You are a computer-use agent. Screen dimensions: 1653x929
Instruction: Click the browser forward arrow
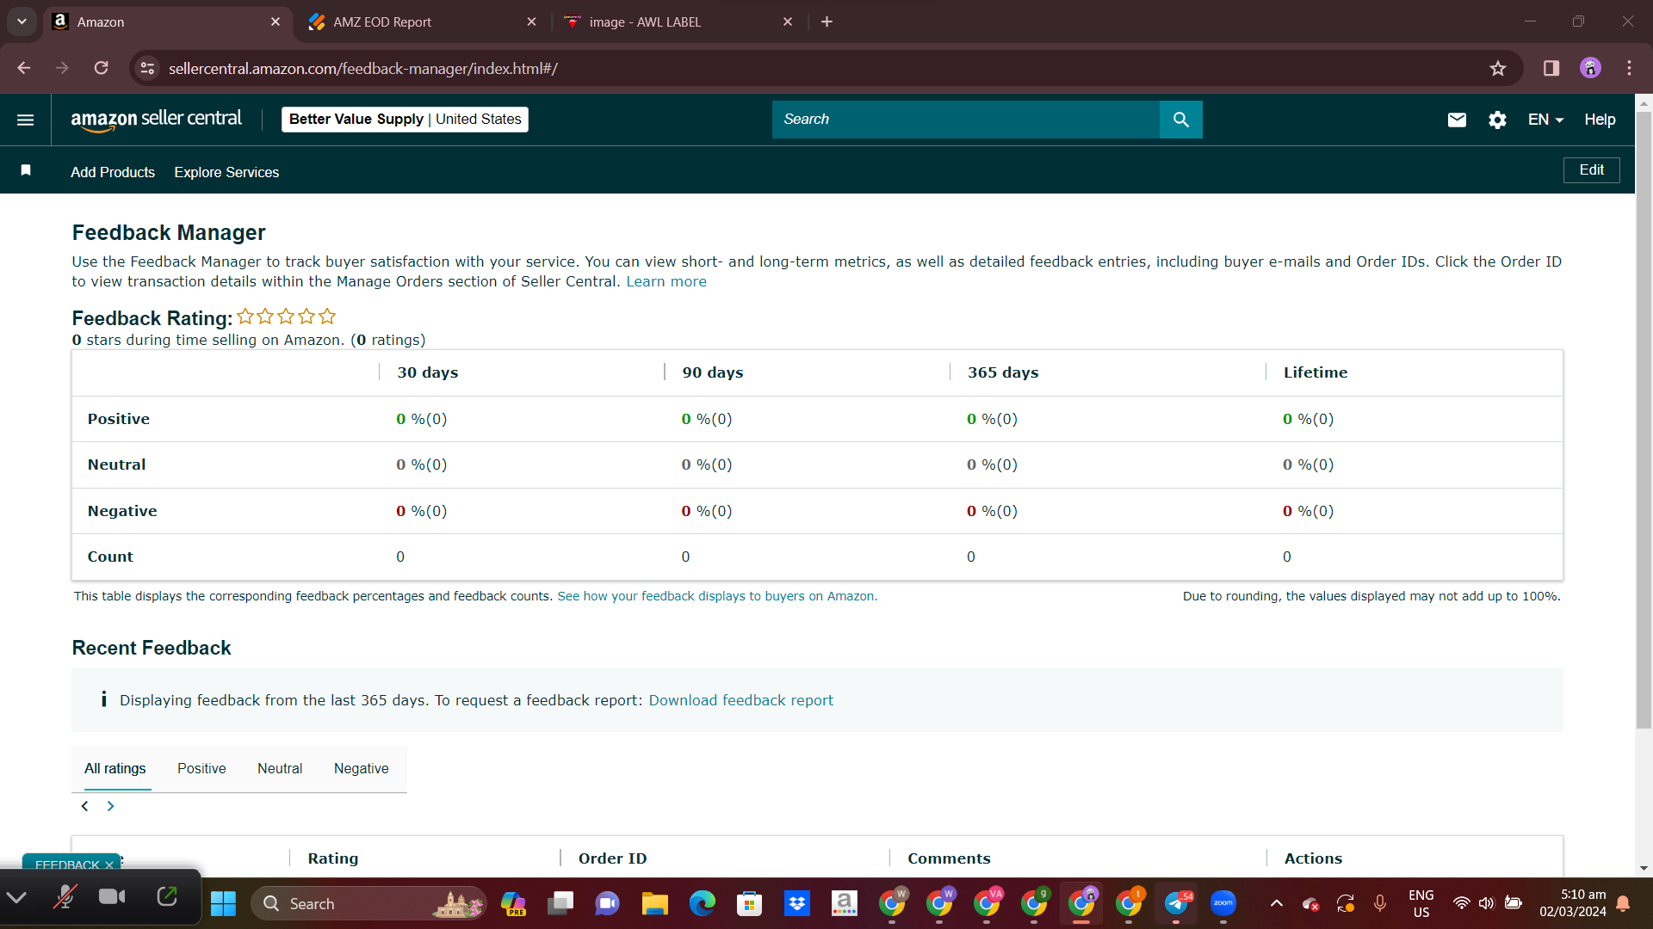click(x=62, y=68)
